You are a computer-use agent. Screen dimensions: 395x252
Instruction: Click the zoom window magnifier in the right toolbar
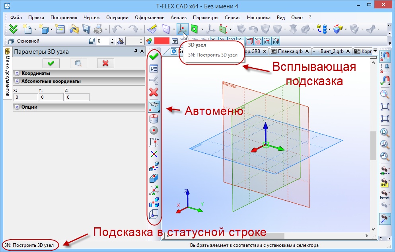[x=385, y=94]
